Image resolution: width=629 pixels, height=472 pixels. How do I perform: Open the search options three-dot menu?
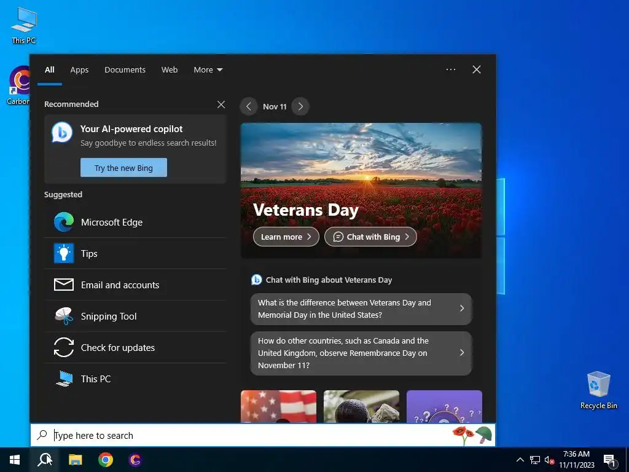pyautogui.click(x=450, y=69)
